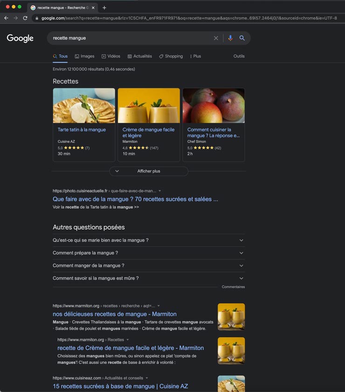Click thumbnail beside Cuisine AZ result
The height and width of the screenshot is (392, 345).
(231, 384)
